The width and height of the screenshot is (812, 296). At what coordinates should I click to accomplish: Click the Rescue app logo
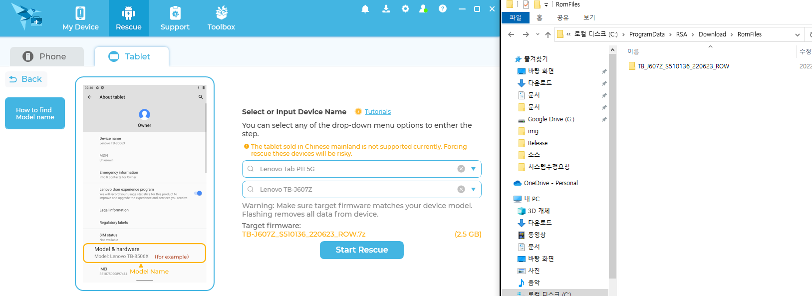[26, 16]
